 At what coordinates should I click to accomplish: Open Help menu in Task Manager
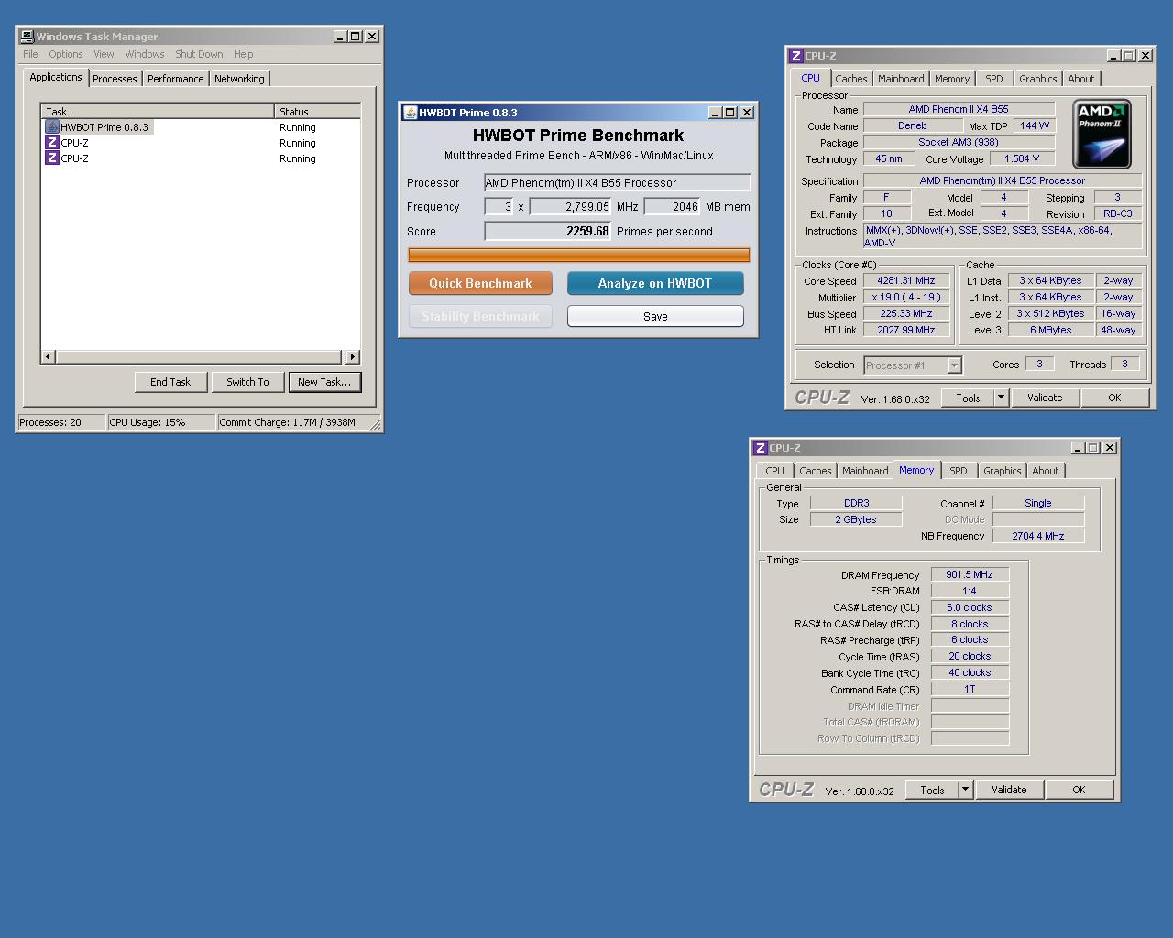(x=243, y=54)
